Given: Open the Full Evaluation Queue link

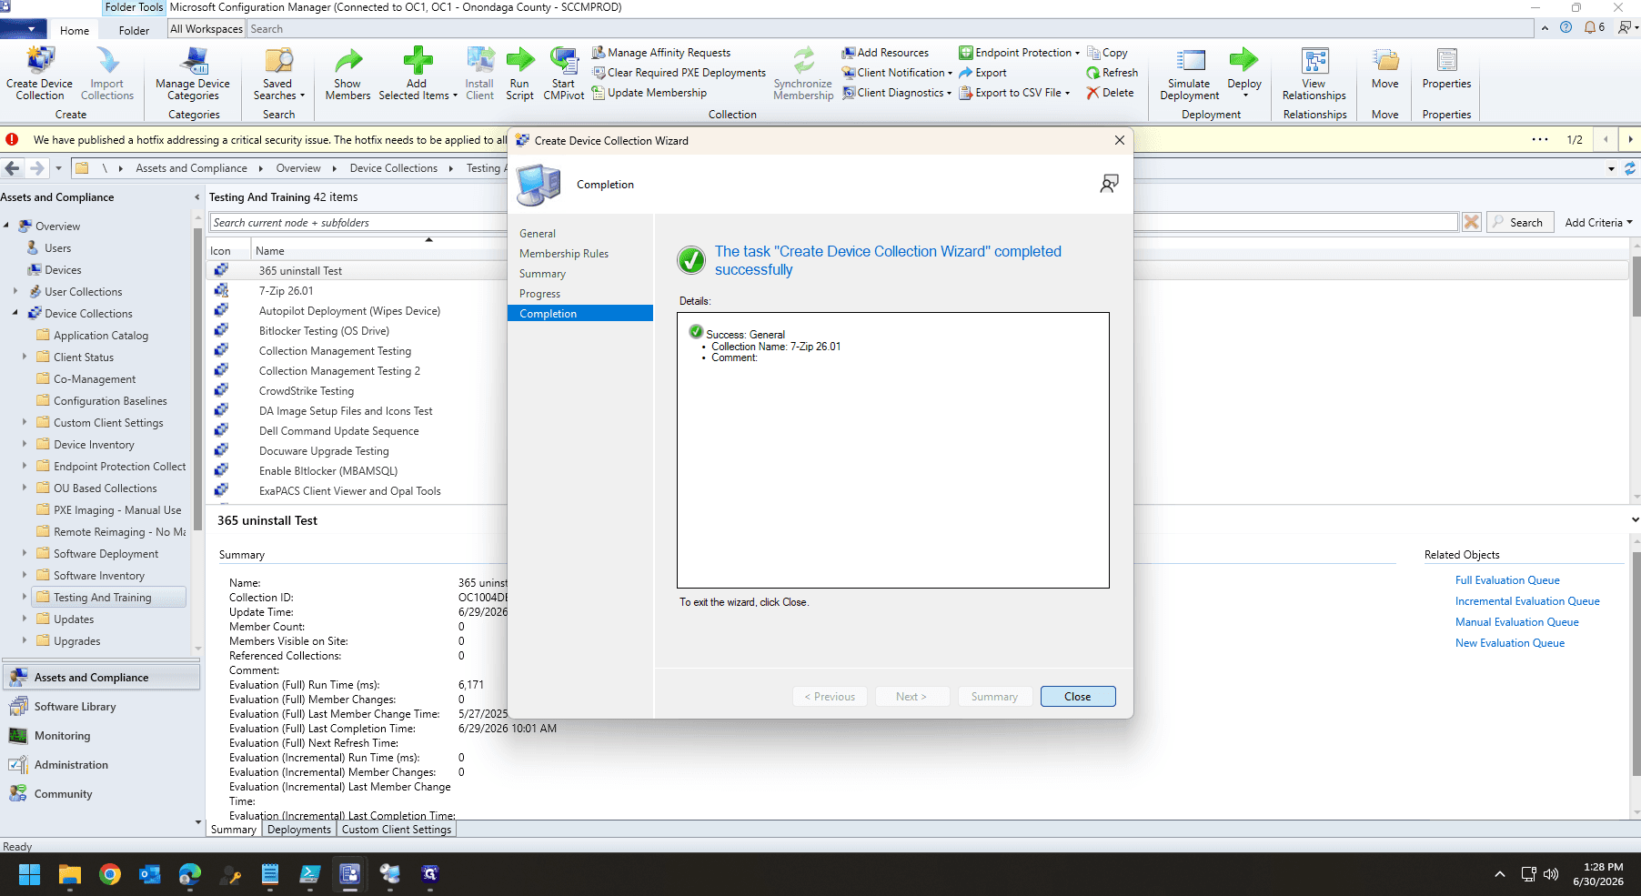Looking at the screenshot, I should 1507,580.
